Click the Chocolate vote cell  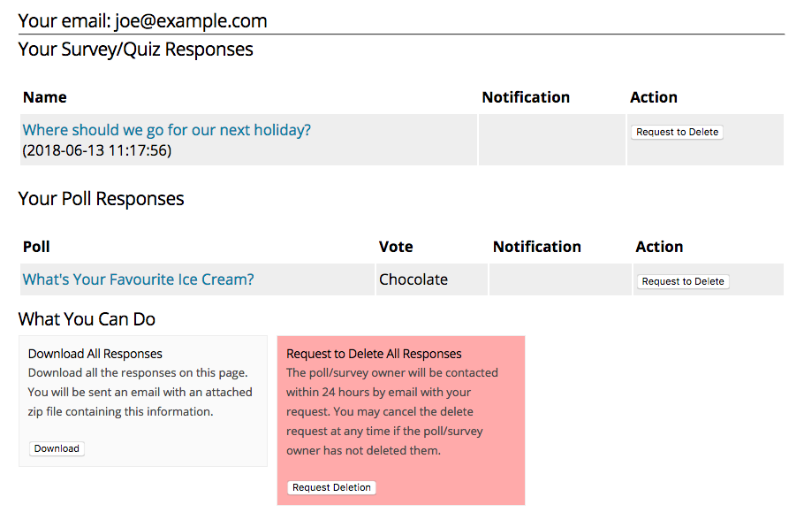point(413,279)
